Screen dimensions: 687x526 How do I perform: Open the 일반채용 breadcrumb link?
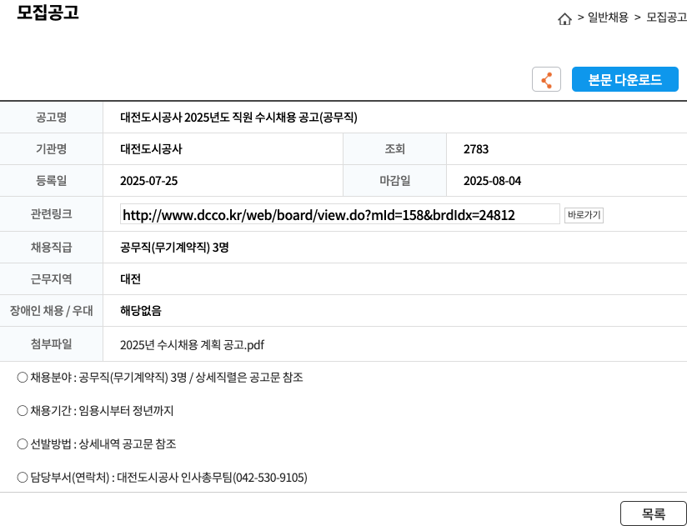click(x=608, y=18)
